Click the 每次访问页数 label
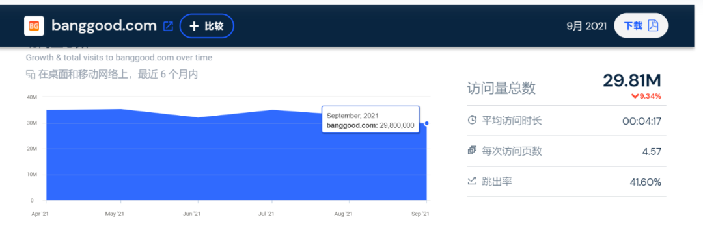Image resolution: width=703 pixels, height=246 pixels. [512, 151]
